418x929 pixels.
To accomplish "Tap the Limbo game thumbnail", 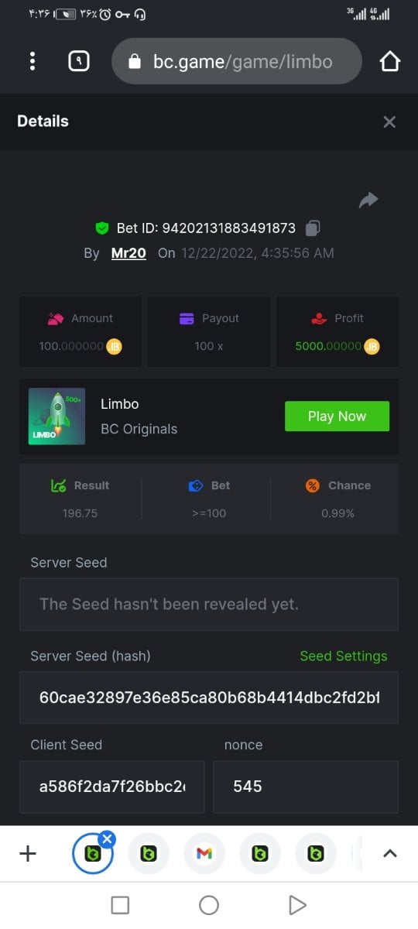I will [x=57, y=417].
